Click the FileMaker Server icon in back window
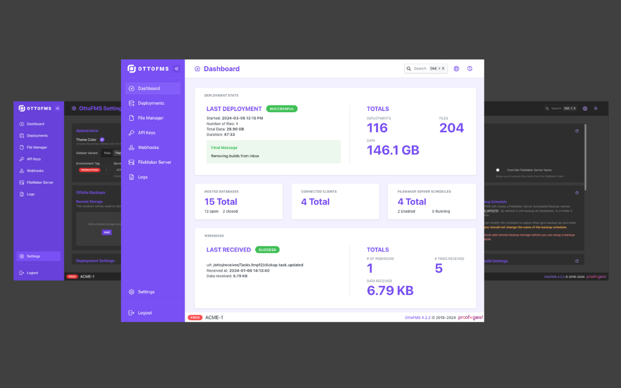621x388 pixels. 22,183
